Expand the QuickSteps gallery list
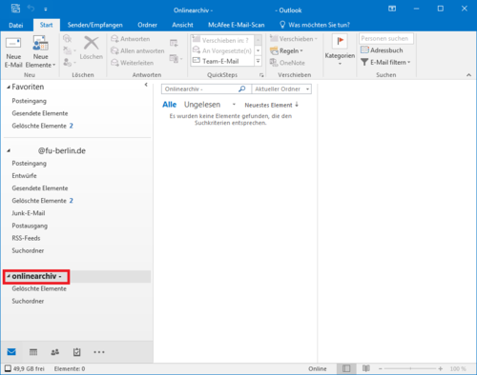The width and height of the screenshot is (477, 375). pyautogui.click(x=259, y=61)
